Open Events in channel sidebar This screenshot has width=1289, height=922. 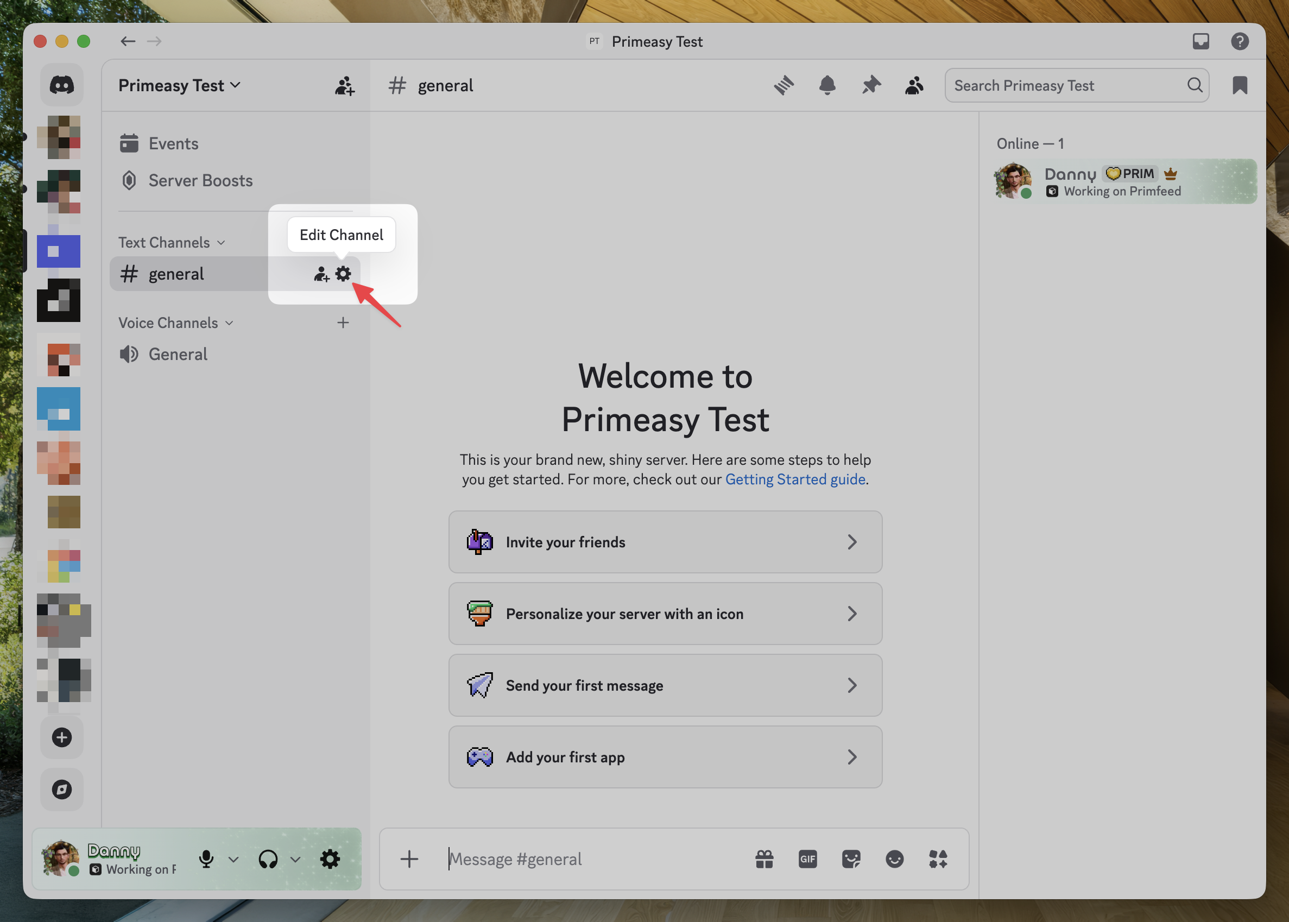point(173,144)
